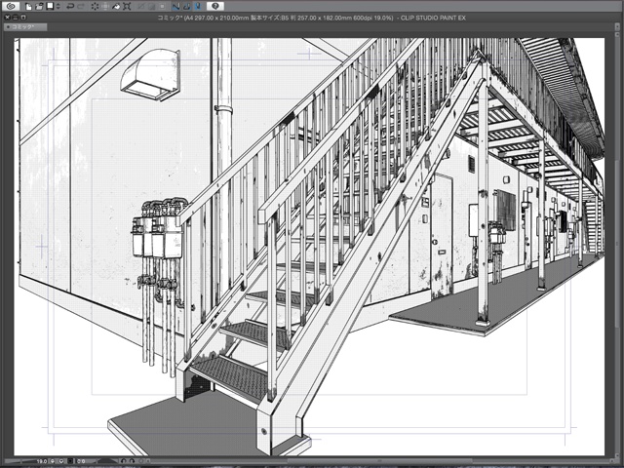The width and height of the screenshot is (624, 468).
Task: Click the scale/rotate transform icon
Action: coord(127,7)
